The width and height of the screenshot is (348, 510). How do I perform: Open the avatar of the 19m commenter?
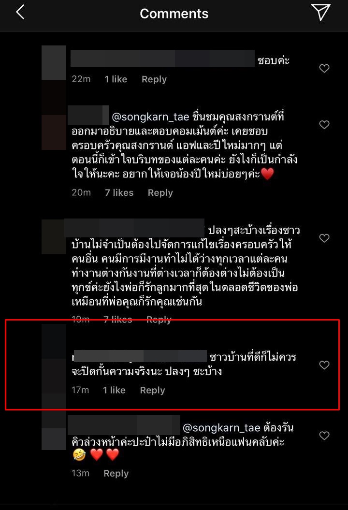click(54, 237)
